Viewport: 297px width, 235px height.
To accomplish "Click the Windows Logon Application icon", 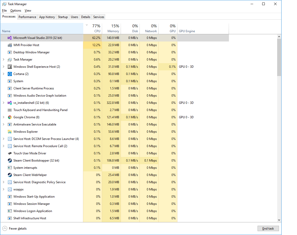I will pos(10,211).
